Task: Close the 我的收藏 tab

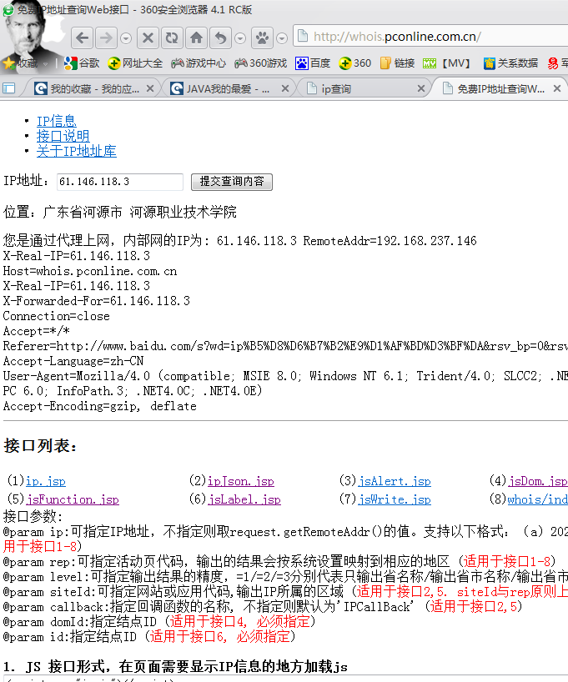Action: point(150,88)
